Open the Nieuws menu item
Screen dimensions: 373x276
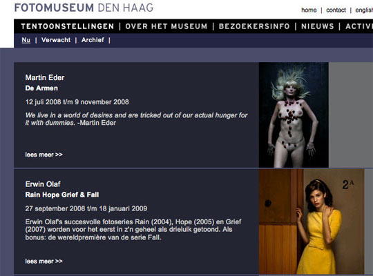coord(318,26)
